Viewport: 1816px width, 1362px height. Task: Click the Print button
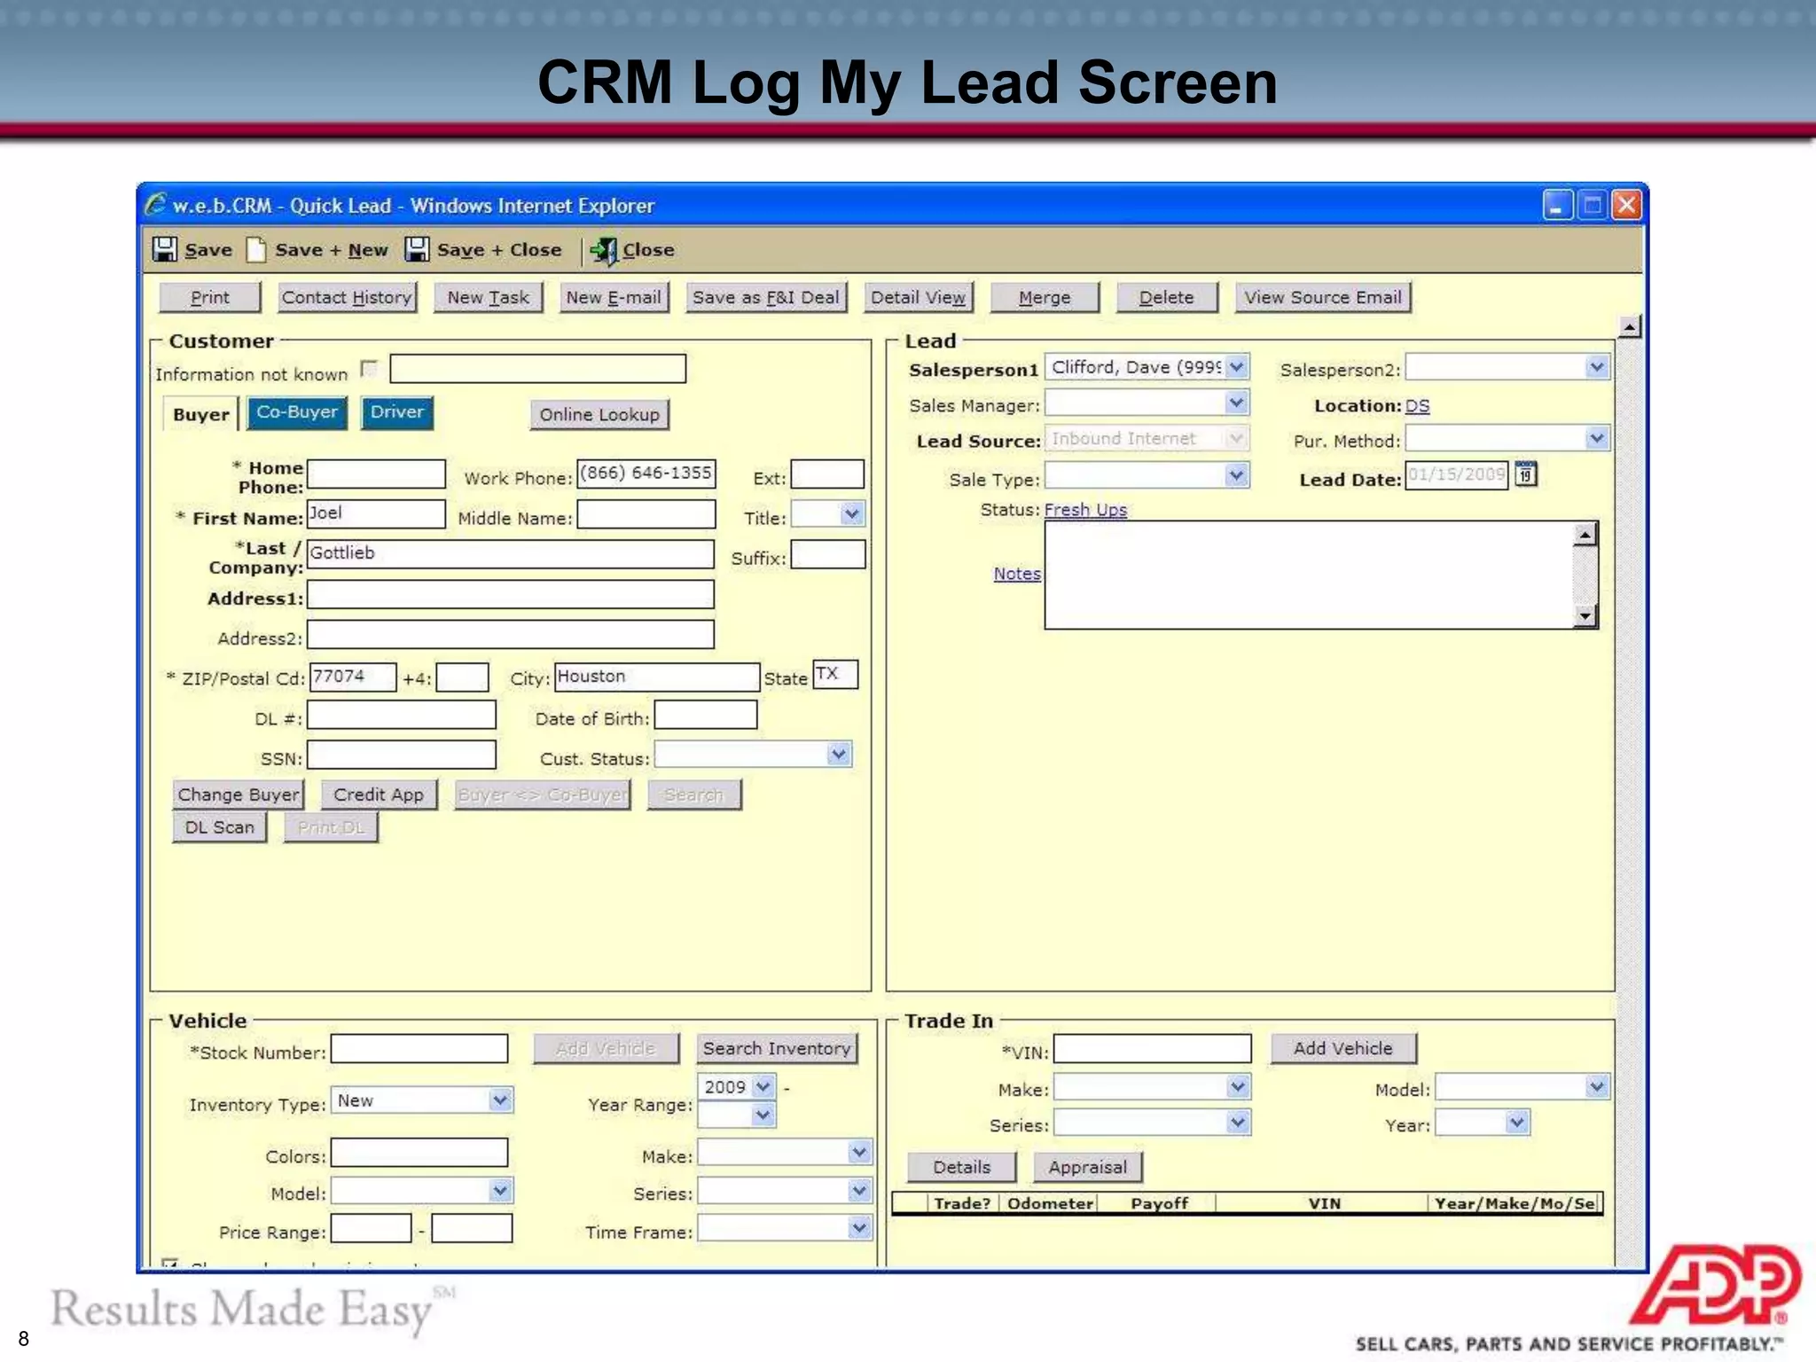point(210,298)
